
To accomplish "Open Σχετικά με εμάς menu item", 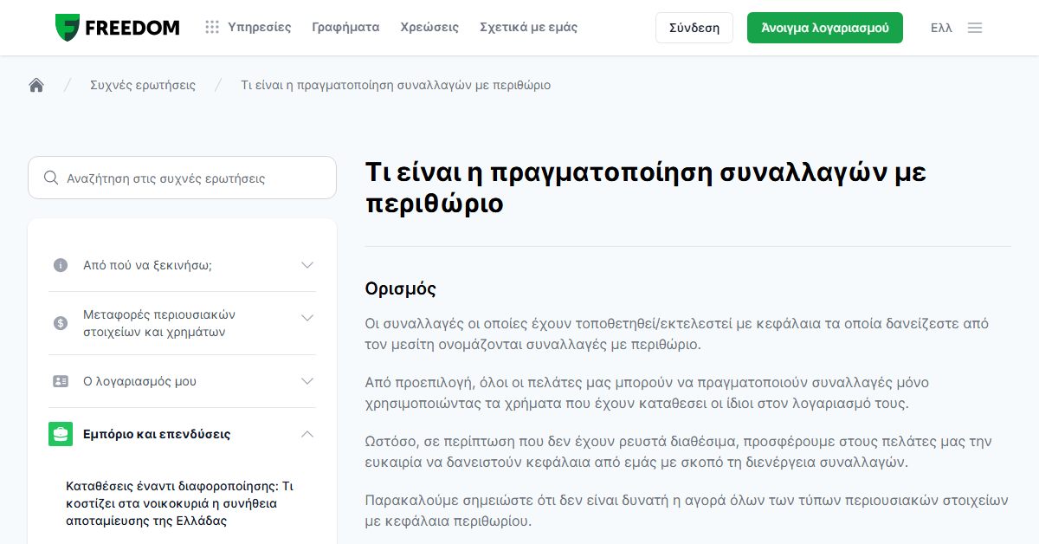I will pyautogui.click(x=528, y=28).
